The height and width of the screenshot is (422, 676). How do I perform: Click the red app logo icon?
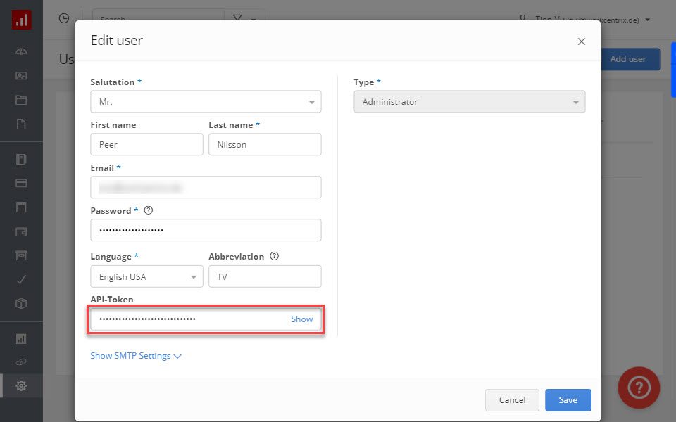tap(22, 20)
